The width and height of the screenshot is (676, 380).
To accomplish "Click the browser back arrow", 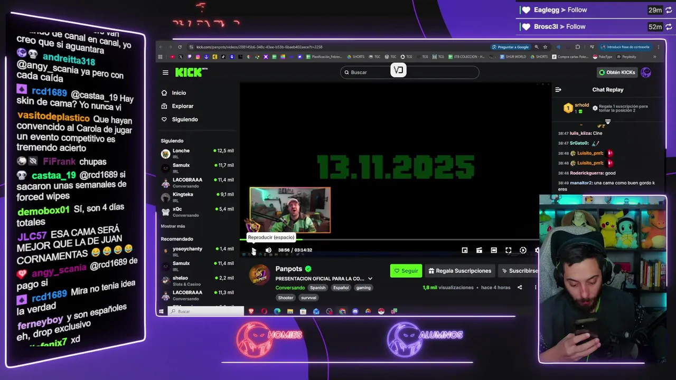I will pos(161,47).
